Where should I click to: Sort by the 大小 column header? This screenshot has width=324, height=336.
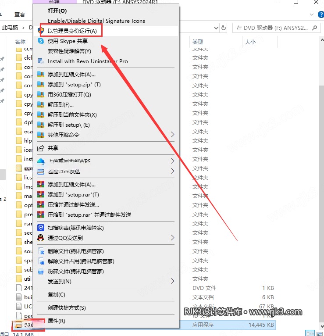click(x=250, y=42)
